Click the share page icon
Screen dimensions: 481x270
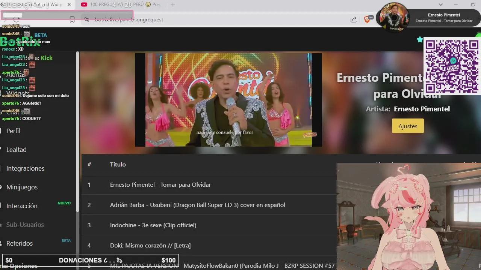click(354, 19)
